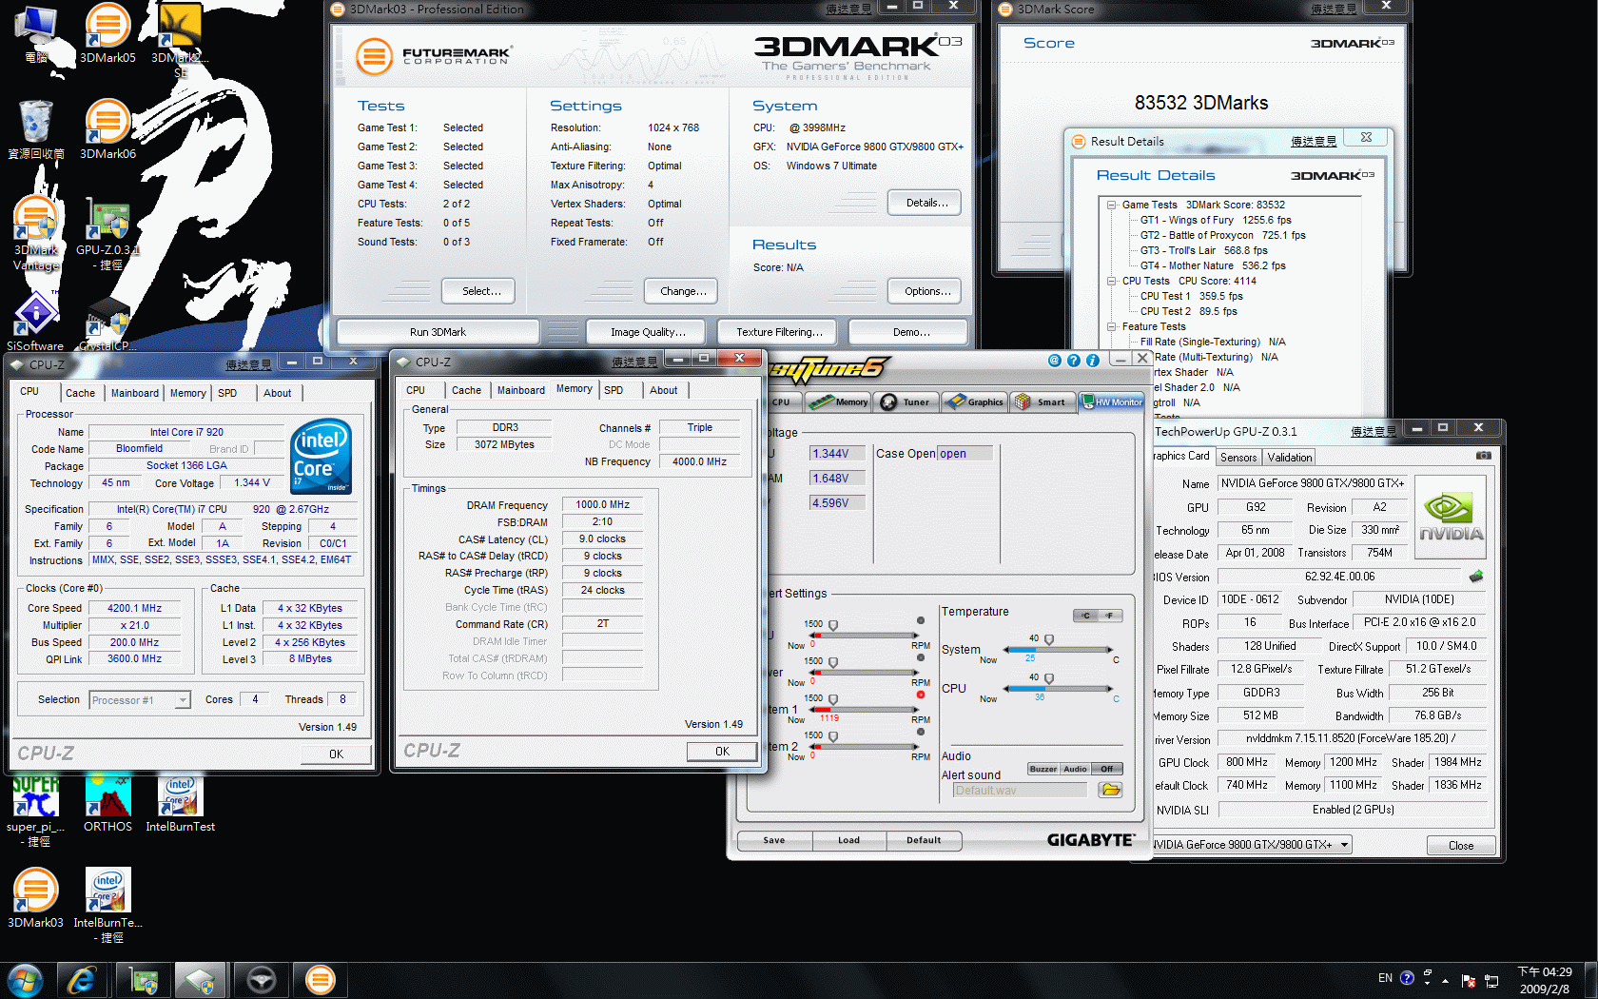The width and height of the screenshot is (1598, 999).
Task: Click the NVIDIA logo in GPU-Z
Action: (x=1451, y=517)
